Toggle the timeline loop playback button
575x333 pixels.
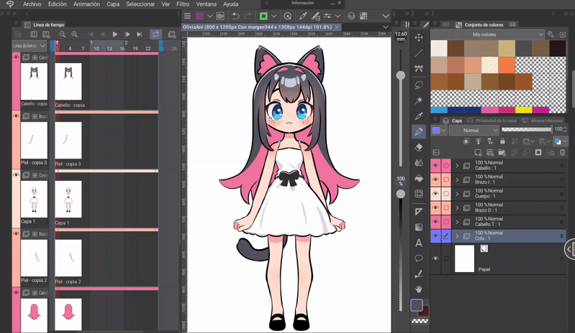[155, 34]
